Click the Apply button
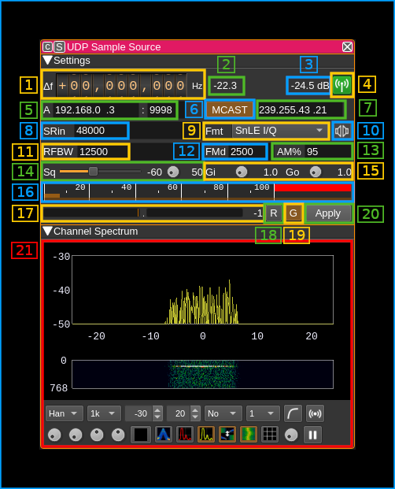The width and height of the screenshot is (395, 489). [x=328, y=213]
